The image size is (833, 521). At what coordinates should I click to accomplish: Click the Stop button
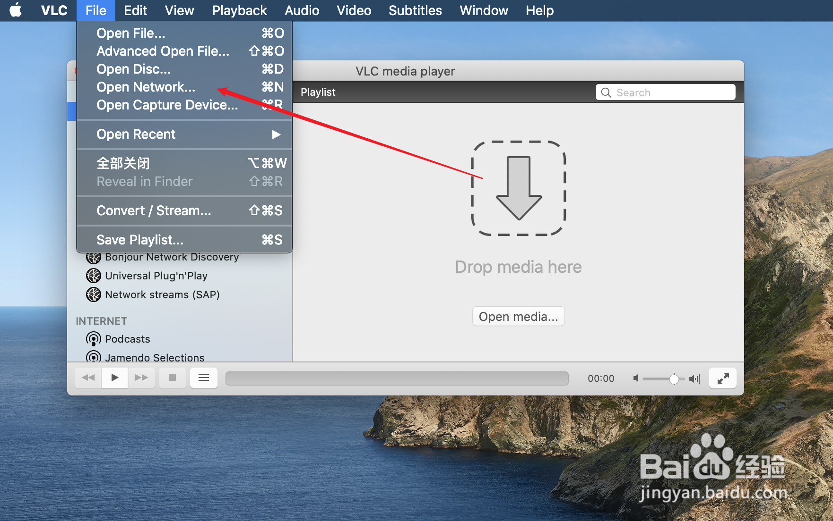tap(173, 378)
